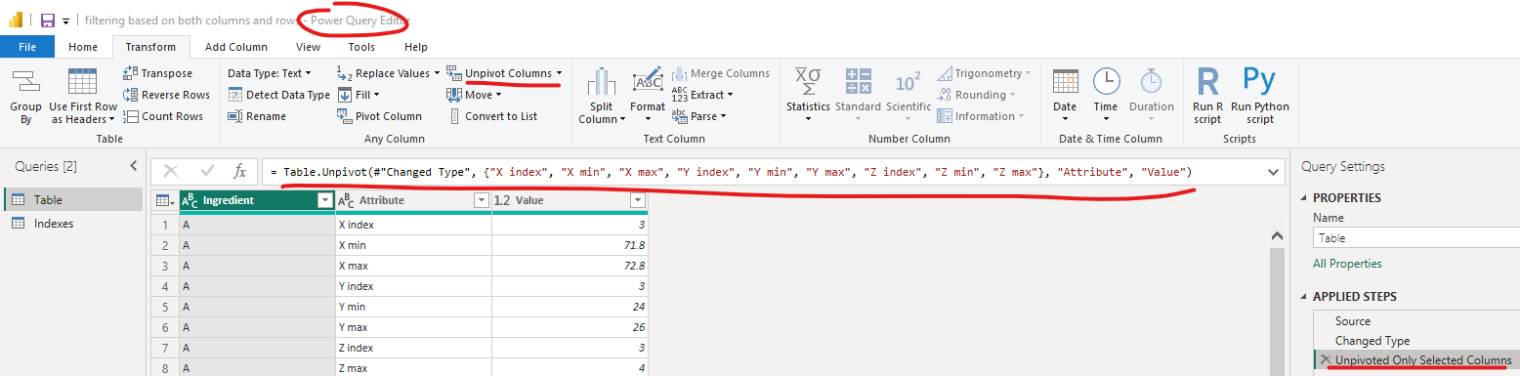Expand the formula bar
1520x376 pixels.
coord(1274,171)
